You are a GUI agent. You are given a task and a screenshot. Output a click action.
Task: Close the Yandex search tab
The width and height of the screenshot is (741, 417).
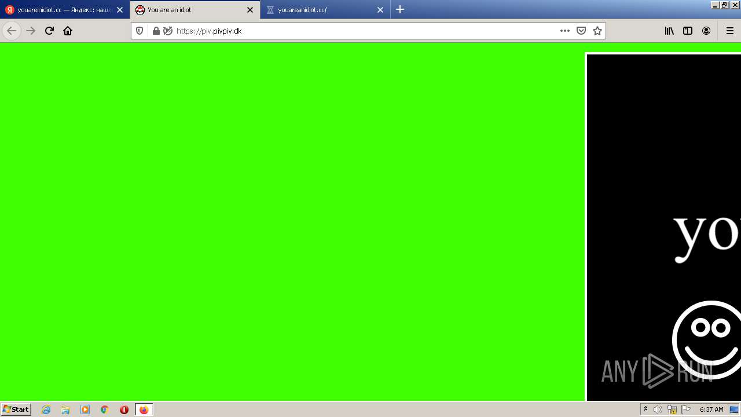pos(120,10)
